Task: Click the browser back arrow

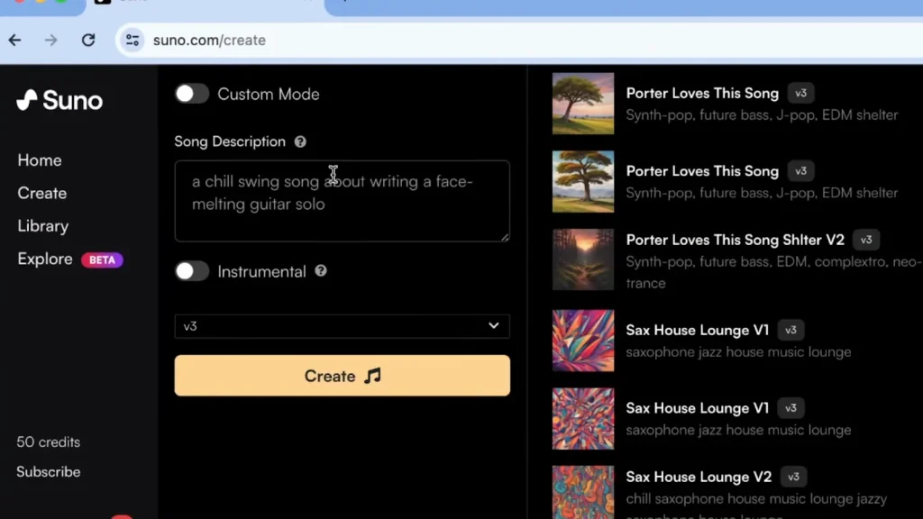Action: [x=14, y=40]
